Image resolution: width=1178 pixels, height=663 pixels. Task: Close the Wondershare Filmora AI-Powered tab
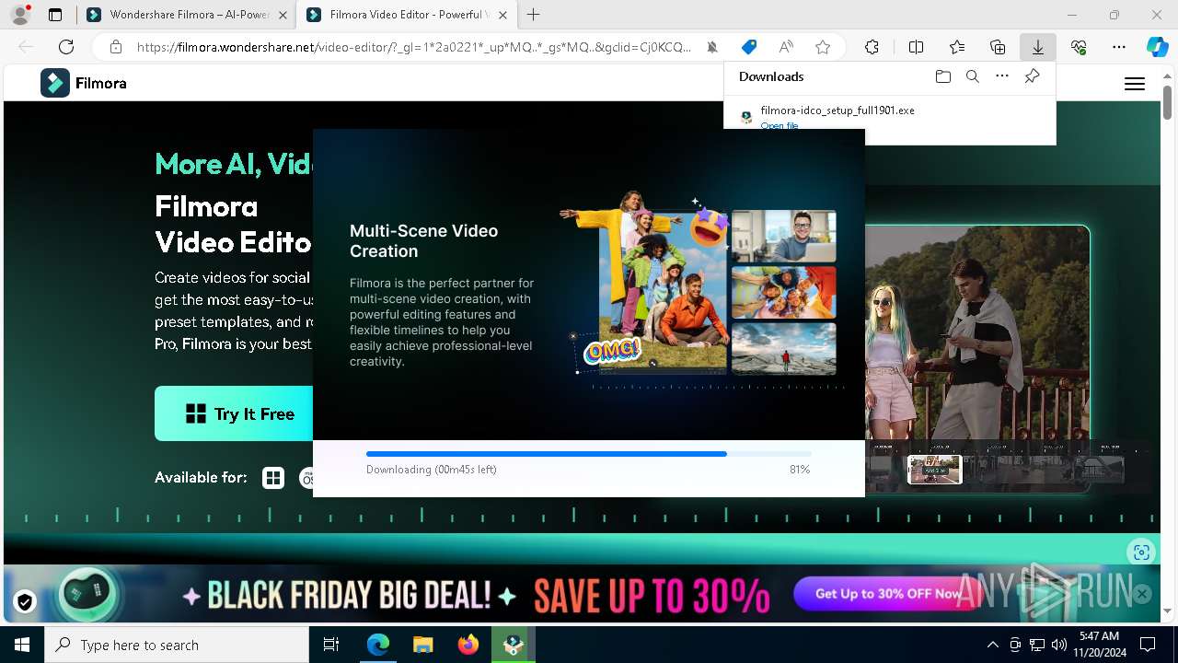pyautogui.click(x=282, y=15)
